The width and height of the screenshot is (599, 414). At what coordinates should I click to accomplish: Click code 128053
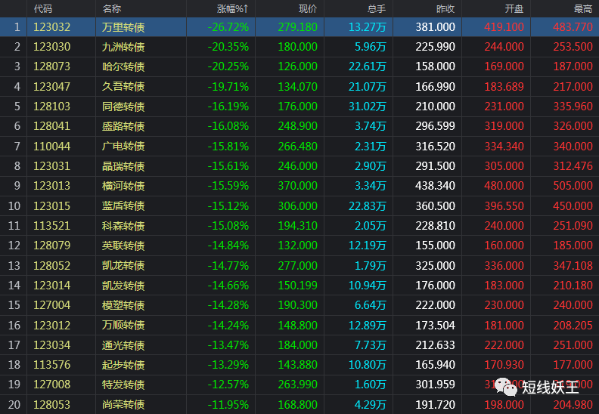click(52, 404)
